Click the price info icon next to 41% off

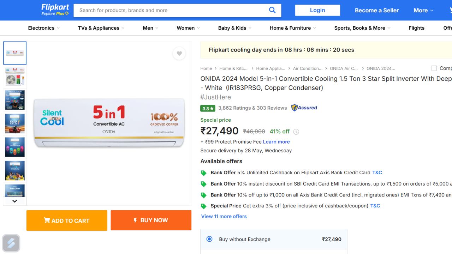point(296,132)
